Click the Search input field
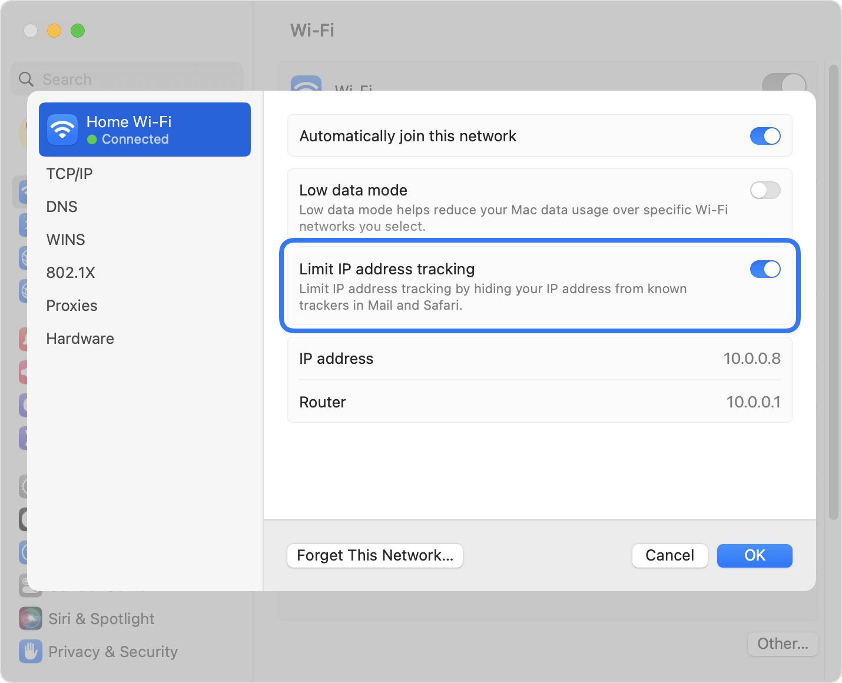 click(127, 79)
